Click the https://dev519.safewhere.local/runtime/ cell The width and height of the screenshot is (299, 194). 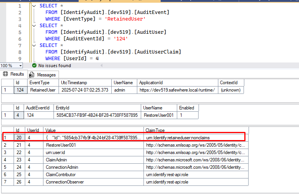(178, 90)
